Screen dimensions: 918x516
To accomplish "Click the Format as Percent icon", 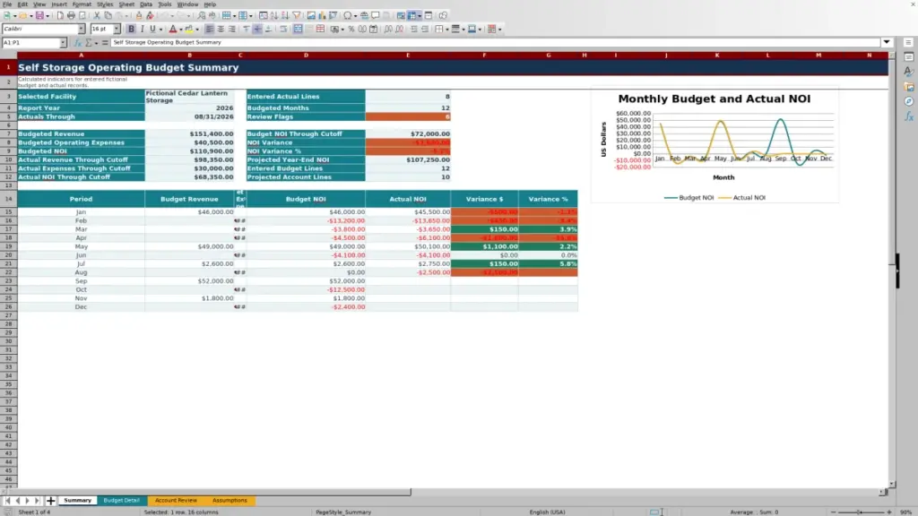I will [x=351, y=29].
